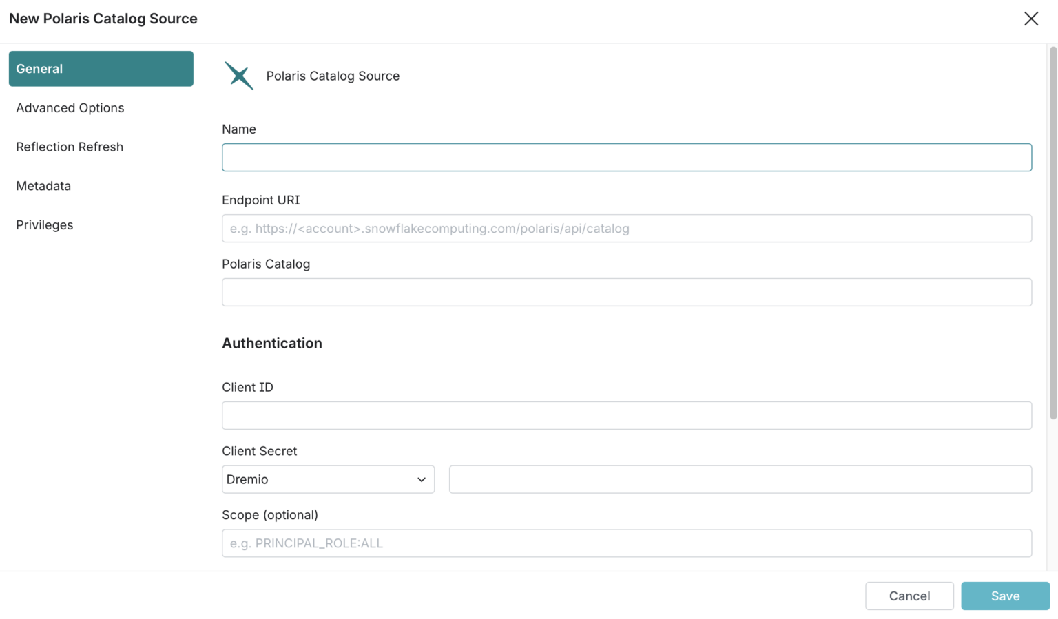Click the Polaris Catalog Source logo icon
This screenshot has width=1058, height=619.
238,76
